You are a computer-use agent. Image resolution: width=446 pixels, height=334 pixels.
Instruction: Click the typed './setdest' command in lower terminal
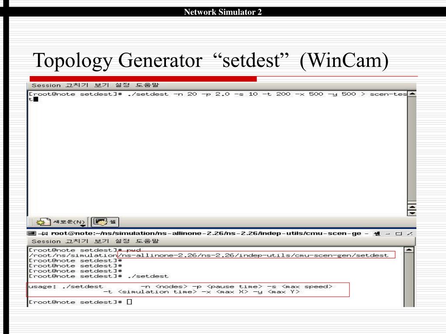(148, 276)
